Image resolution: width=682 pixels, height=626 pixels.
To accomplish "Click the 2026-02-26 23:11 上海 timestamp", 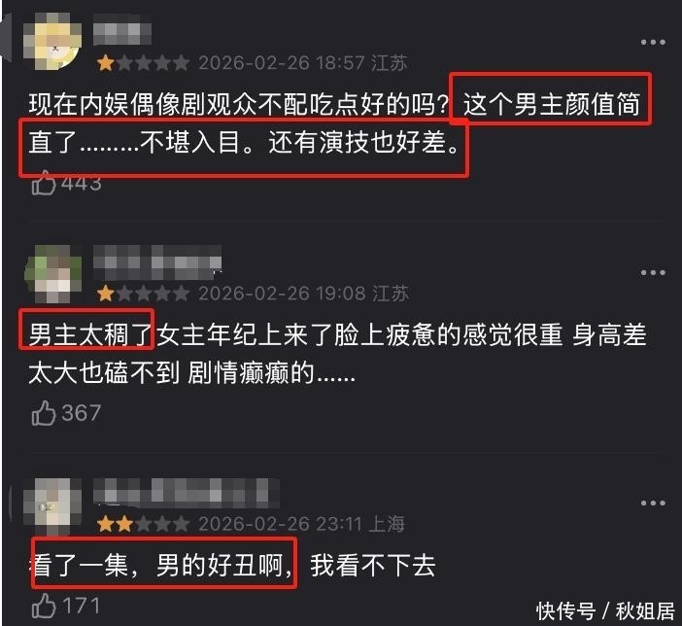I will pos(301,524).
